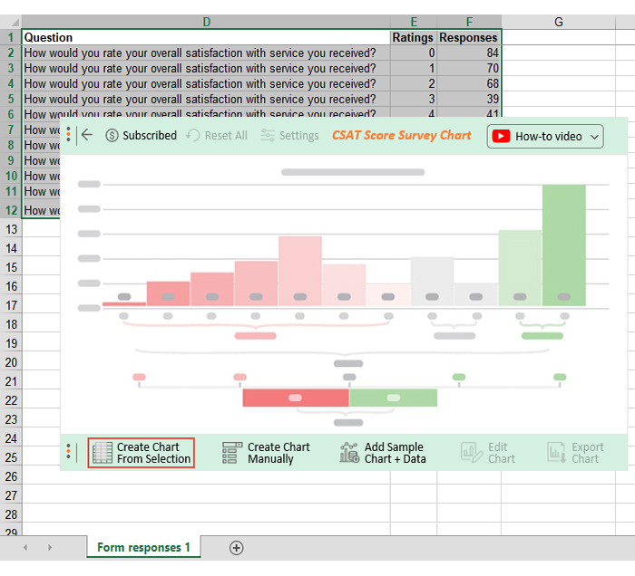This screenshot has height=576, width=635.
Task: Open Settings in the chart panel
Action: click(x=289, y=136)
